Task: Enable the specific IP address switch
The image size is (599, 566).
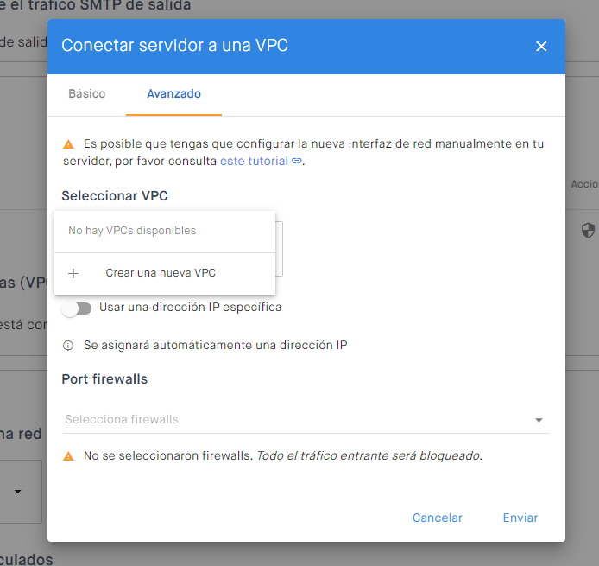Action: [77, 308]
